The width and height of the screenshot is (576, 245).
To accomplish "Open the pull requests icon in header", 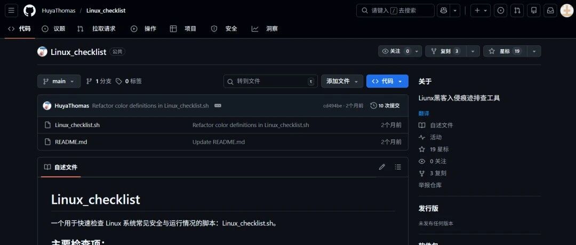I will click(x=517, y=10).
